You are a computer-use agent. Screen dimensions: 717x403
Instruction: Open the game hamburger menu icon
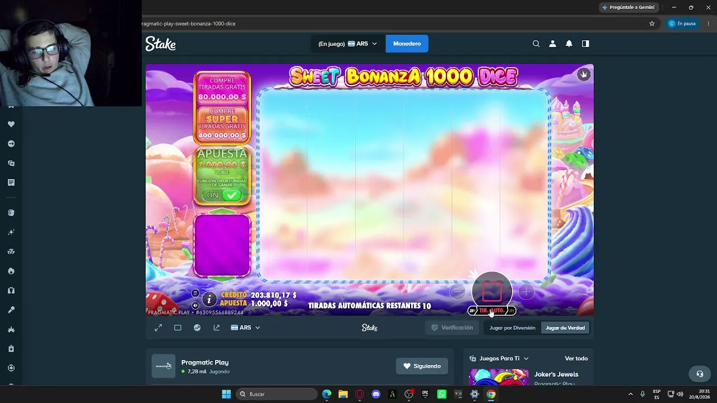195,293
